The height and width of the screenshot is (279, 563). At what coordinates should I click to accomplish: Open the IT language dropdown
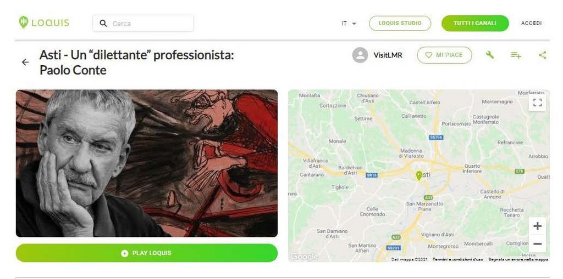click(348, 23)
